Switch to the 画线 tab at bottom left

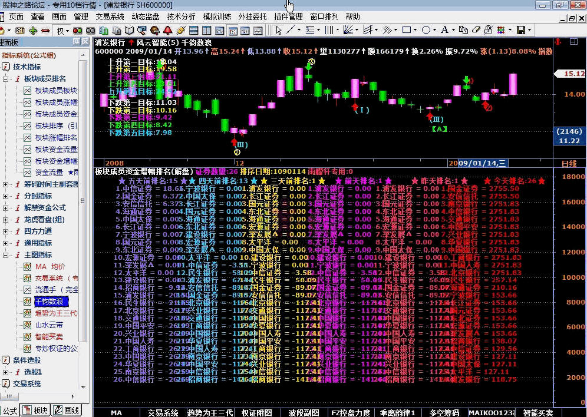(67, 411)
